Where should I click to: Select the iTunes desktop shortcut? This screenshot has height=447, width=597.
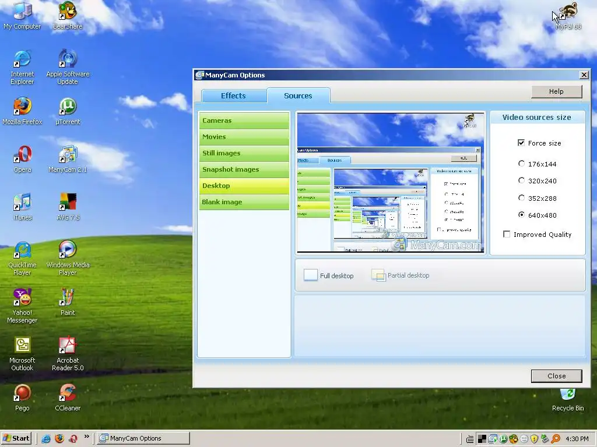click(x=22, y=207)
